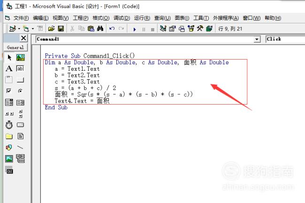Click the Add Form toolbar icon

click(26, 29)
